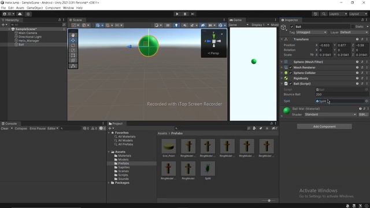Open the Window menu
Screen dimensions: 370x208
tap(68, 8)
